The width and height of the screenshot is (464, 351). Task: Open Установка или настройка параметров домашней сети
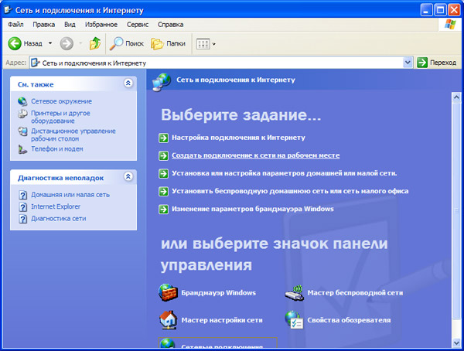[285, 173]
